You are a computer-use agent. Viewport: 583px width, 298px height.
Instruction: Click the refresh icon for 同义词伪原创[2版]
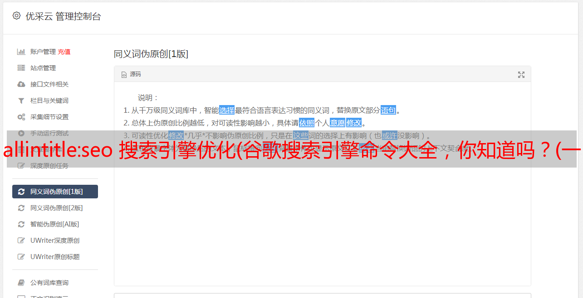[21, 208]
